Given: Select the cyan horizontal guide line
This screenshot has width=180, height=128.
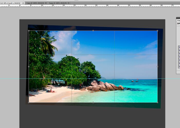Looking at the screenshot, I should 90,79.
